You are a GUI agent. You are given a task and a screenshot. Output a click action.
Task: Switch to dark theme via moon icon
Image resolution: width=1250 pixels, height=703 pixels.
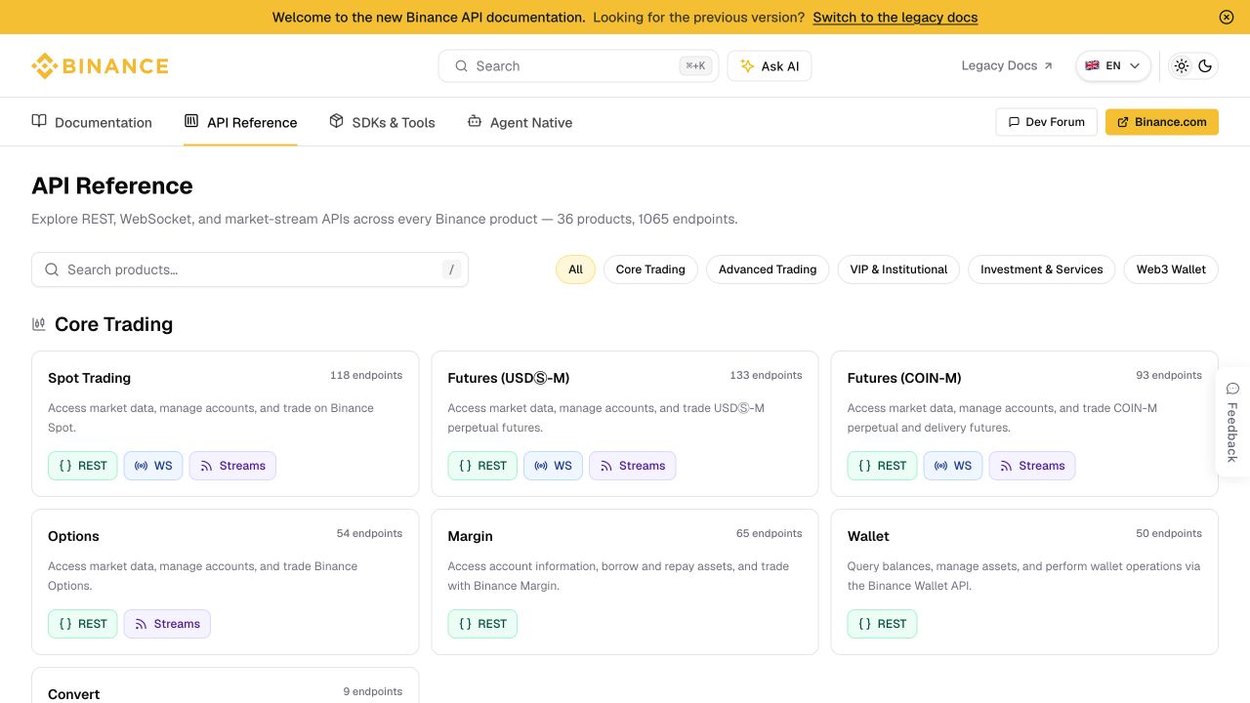click(1205, 66)
